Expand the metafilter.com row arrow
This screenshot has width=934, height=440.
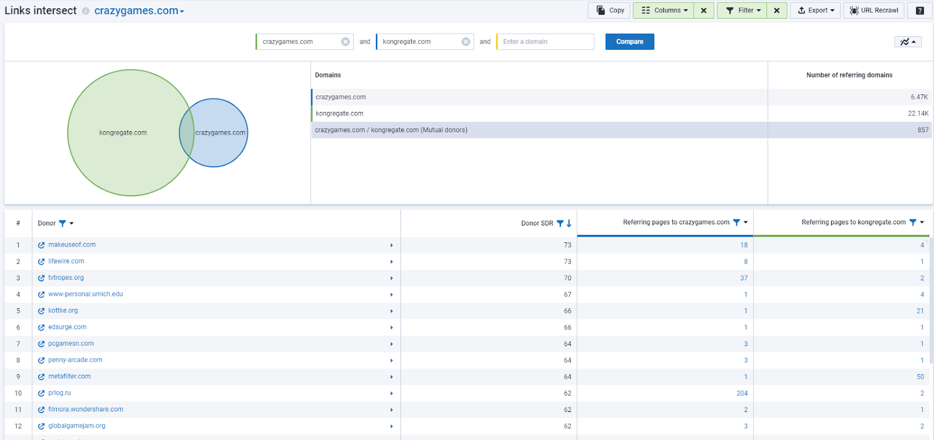(x=392, y=377)
